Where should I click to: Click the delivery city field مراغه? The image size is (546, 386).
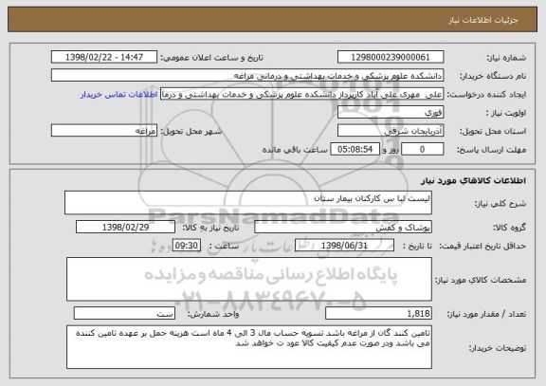point(104,131)
